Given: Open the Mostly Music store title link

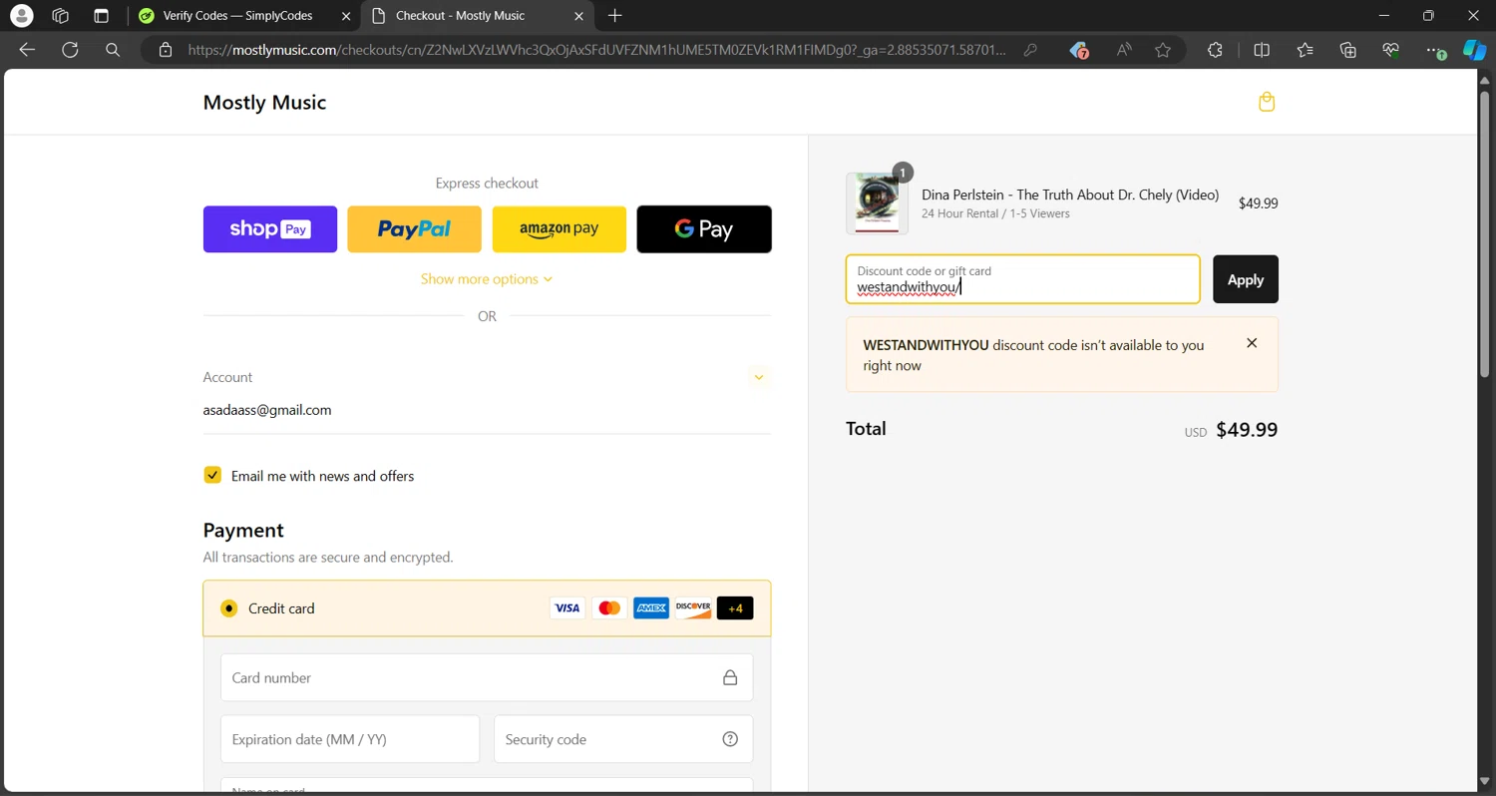Looking at the screenshot, I should tap(264, 102).
